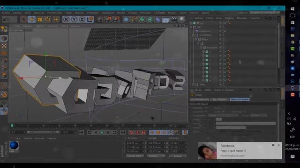Toggle Autokeying red button
Viewport: 300px width, 168px height.
point(137,133)
